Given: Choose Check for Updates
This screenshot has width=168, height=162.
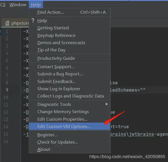Looking at the screenshot, I should (x=58, y=142).
